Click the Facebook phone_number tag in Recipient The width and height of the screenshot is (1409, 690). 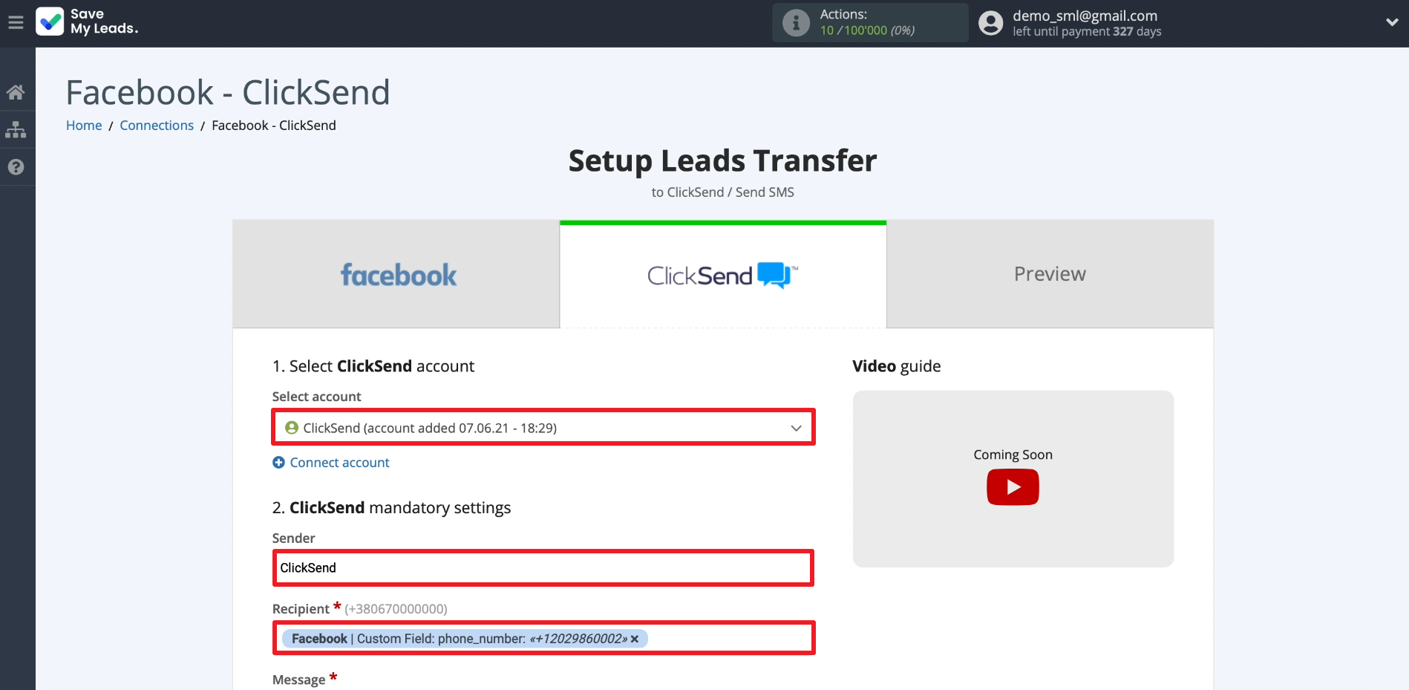tap(464, 639)
